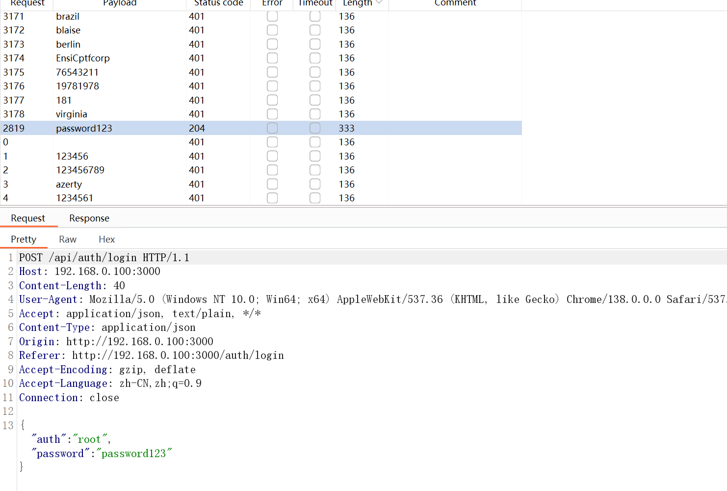Check the Timeout box for virginia row
Screen dimensions: 727x491
click(315, 114)
